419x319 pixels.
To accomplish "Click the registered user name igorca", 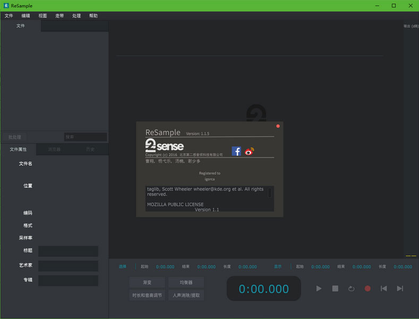I will 210,179.
